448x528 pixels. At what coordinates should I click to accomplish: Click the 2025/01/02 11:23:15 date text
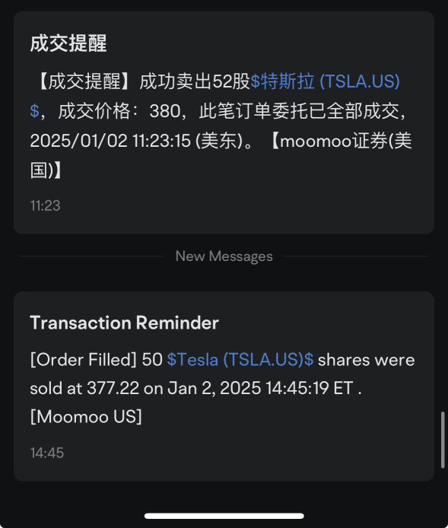[110, 141]
